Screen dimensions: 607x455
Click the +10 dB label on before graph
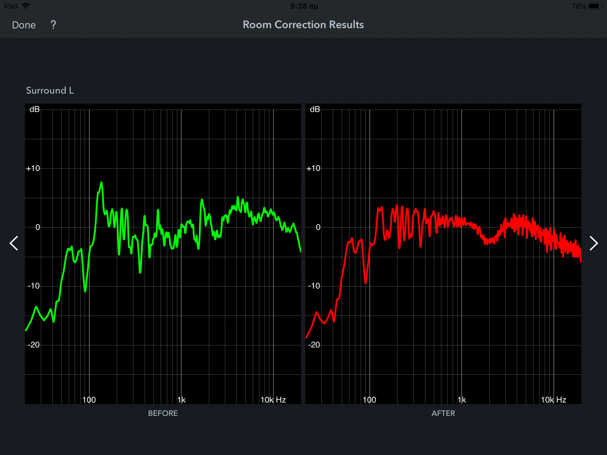click(x=33, y=168)
